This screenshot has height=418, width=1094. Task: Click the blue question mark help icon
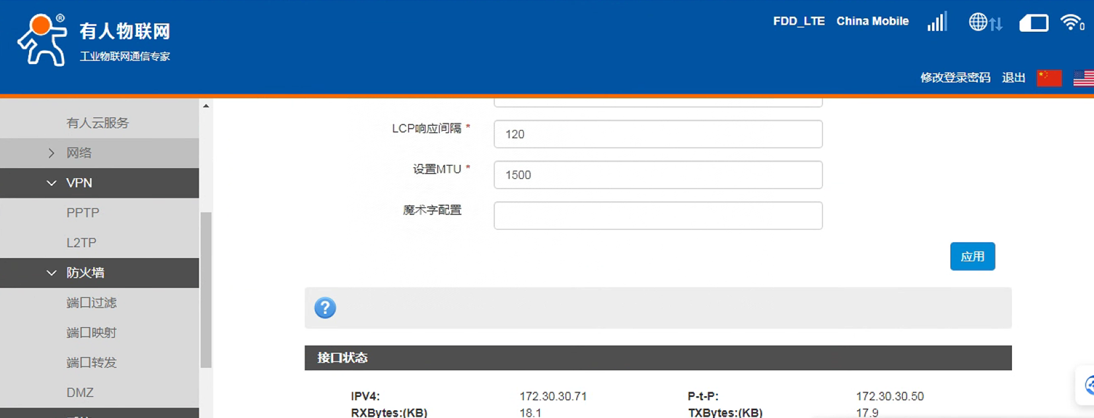point(325,308)
